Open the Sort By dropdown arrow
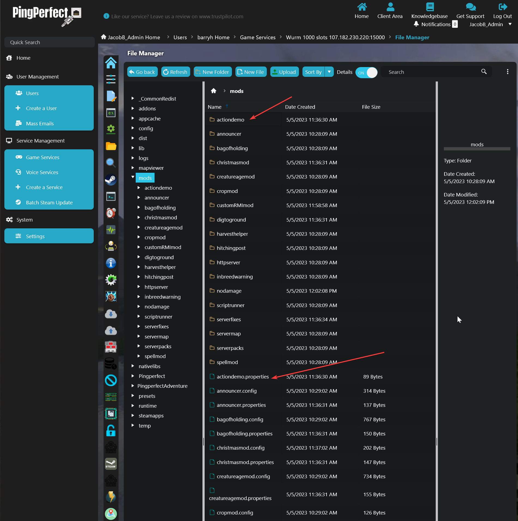518x521 pixels. click(x=329, y=72)
